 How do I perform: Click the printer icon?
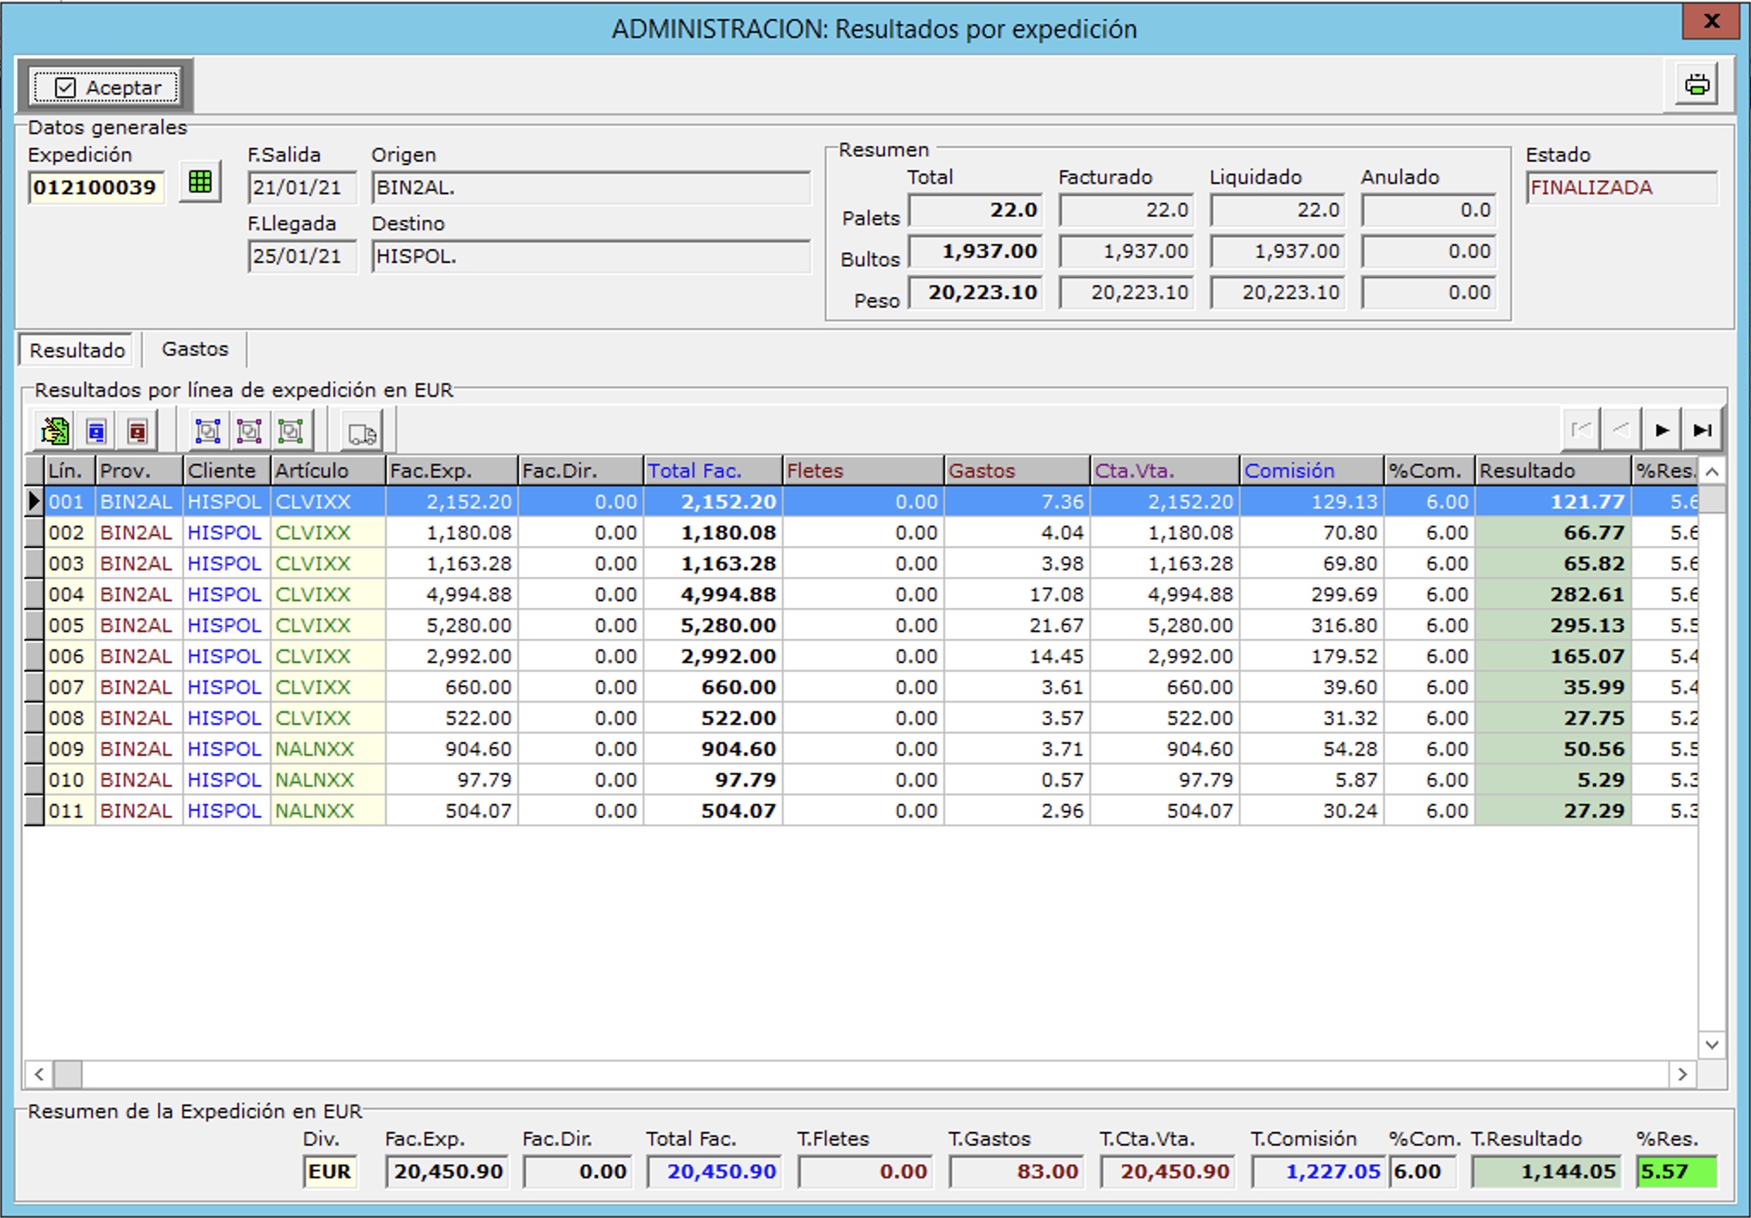(1696, 85)
